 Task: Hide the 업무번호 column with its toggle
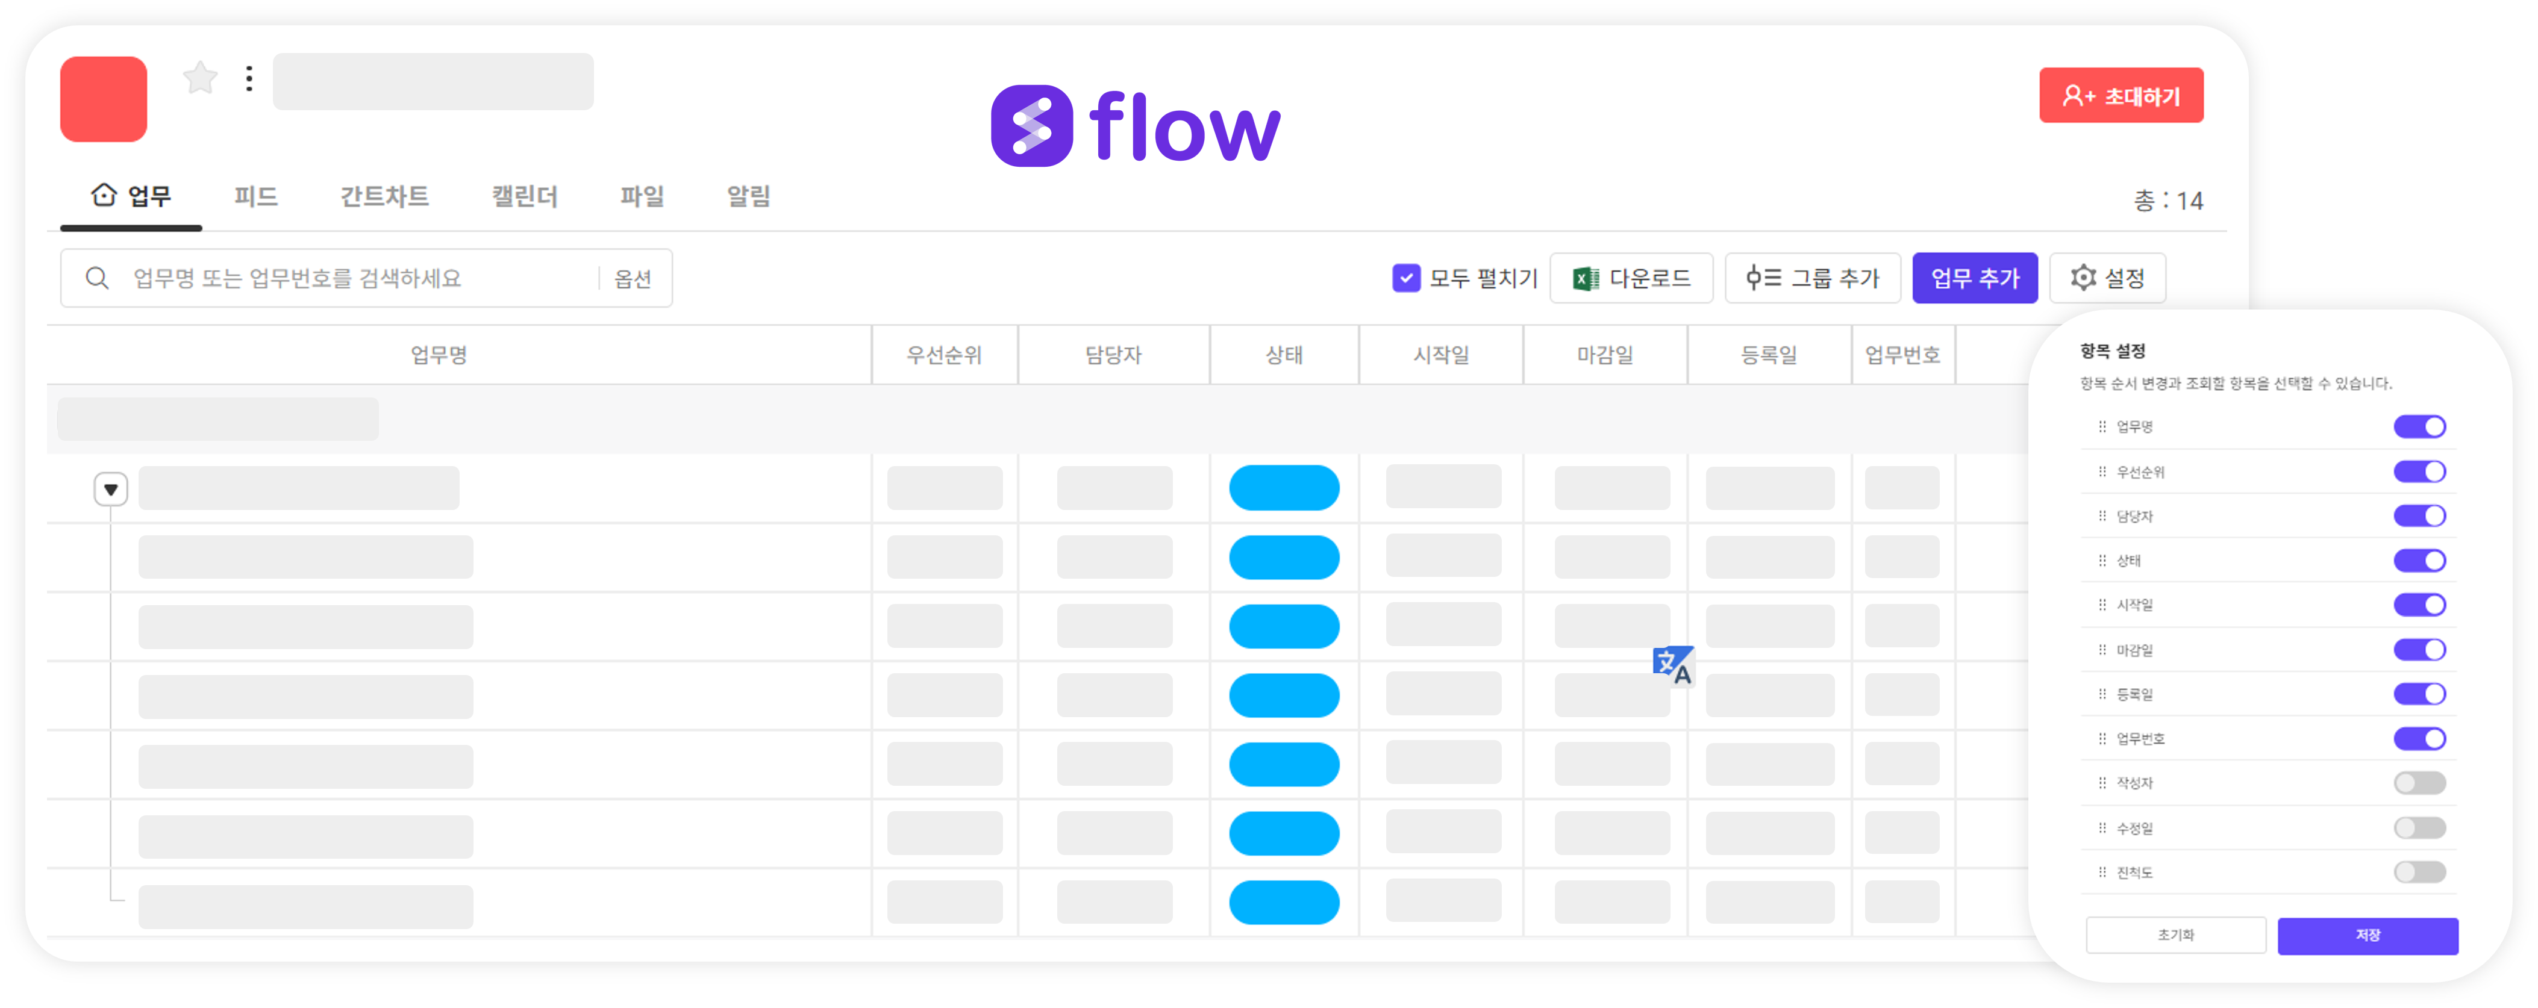pyautogui.click(x=2420, y=738)
